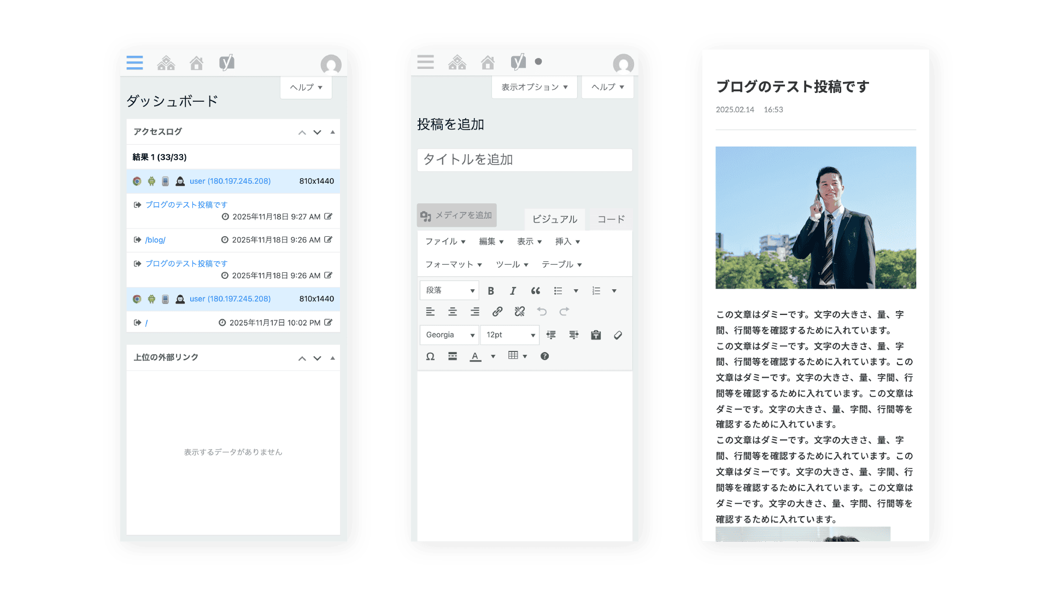The image size is (1050, 591).
Task: Insert special character with the Omega icon
Action: tap(430, 356)
